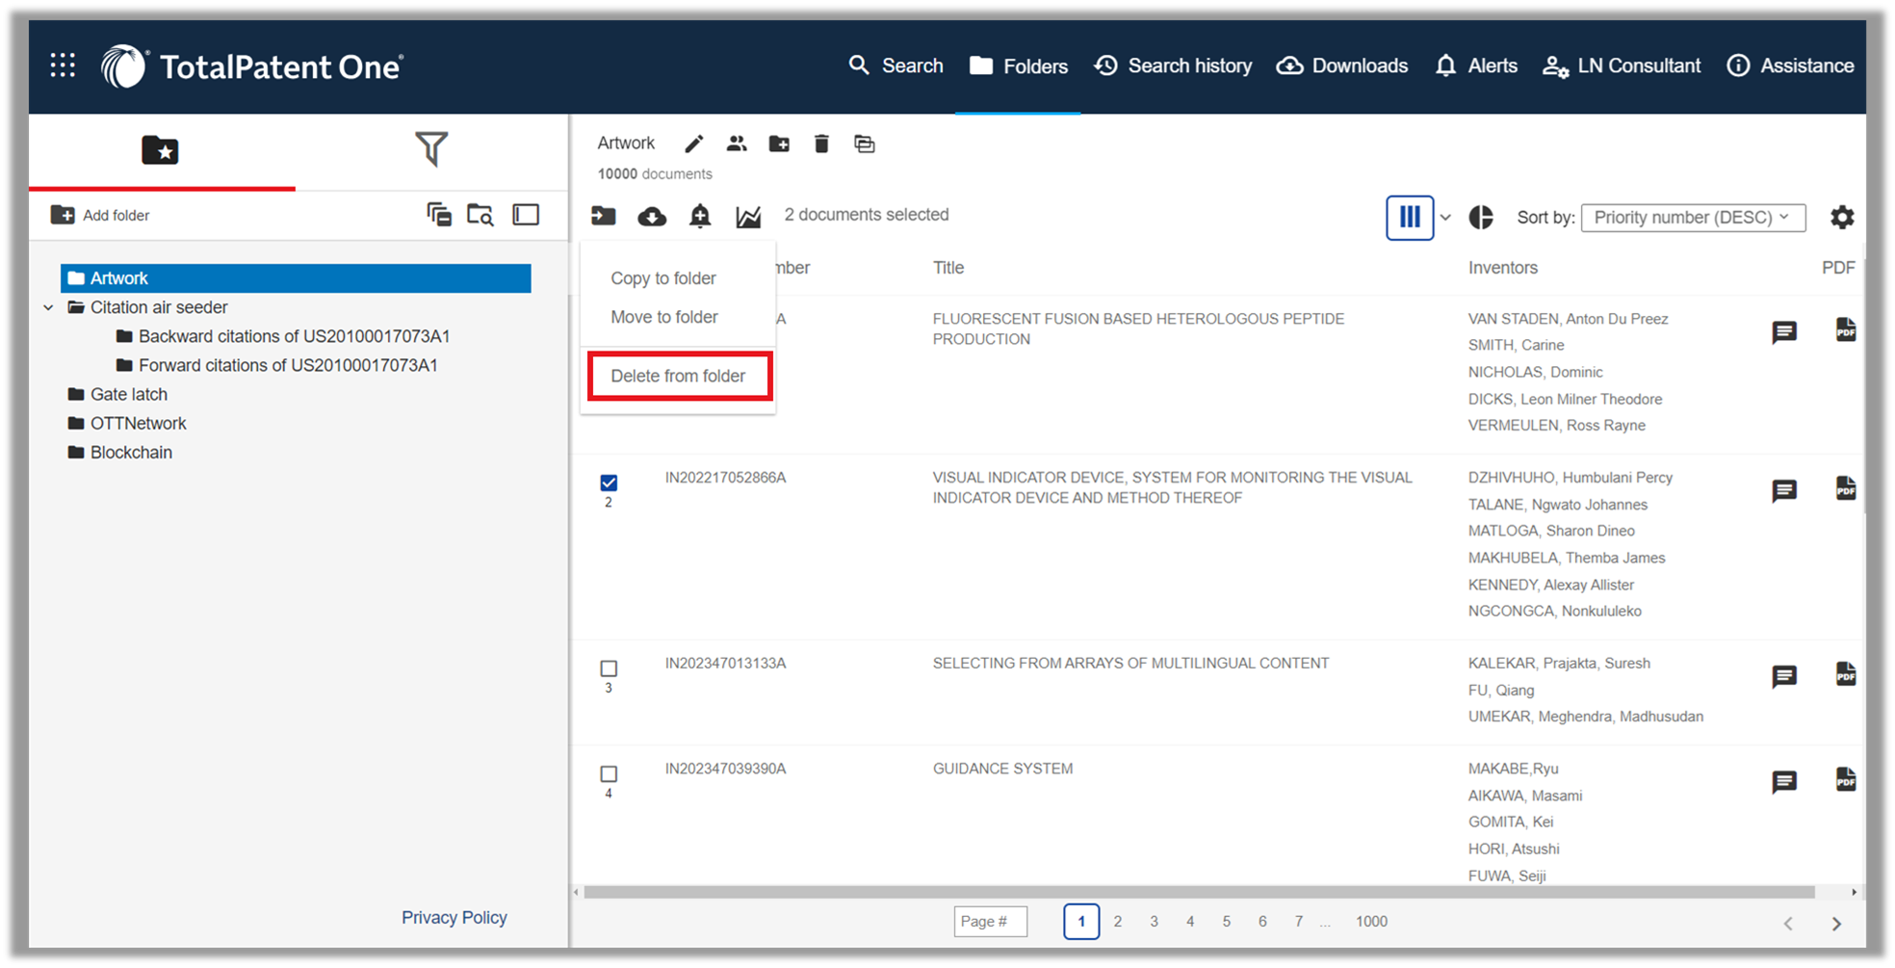Select the OTTNetwork folder
Screen dimensions: 1895x968
(127, 423)
